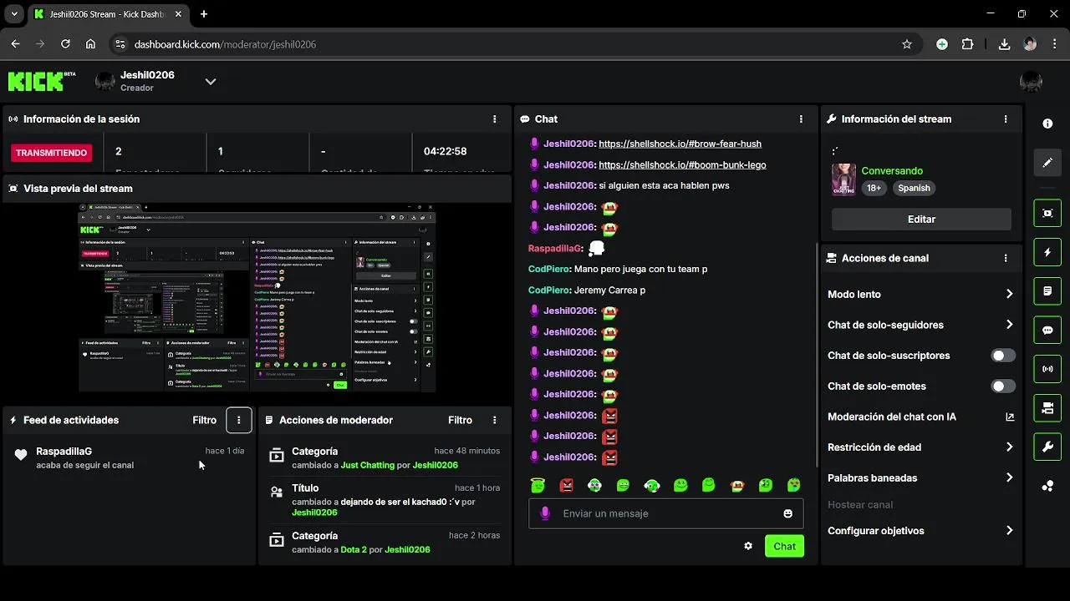Open options menu of Información de la sesión
The height and width of the screenshot is (601, 1070).
click(495, 119)
